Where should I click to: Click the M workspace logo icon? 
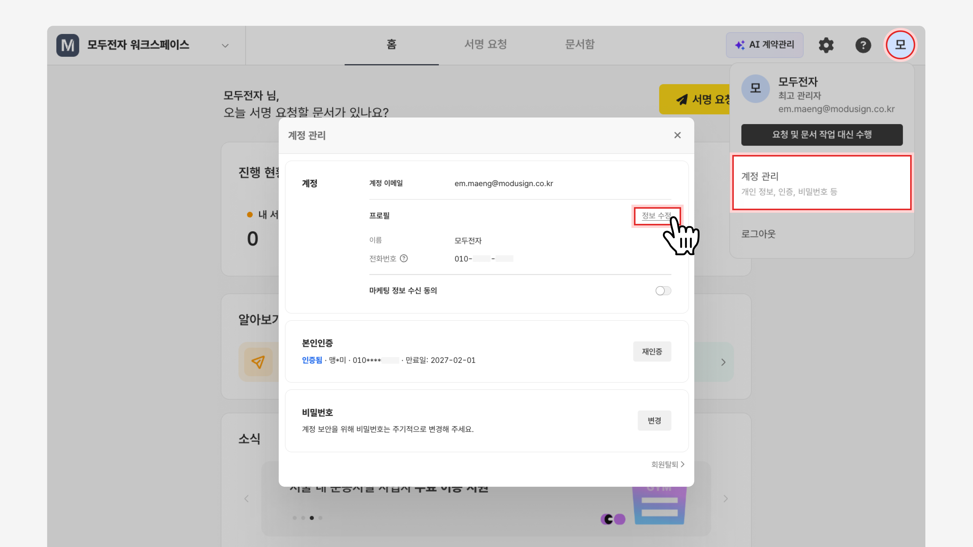(x=68, y=45)
